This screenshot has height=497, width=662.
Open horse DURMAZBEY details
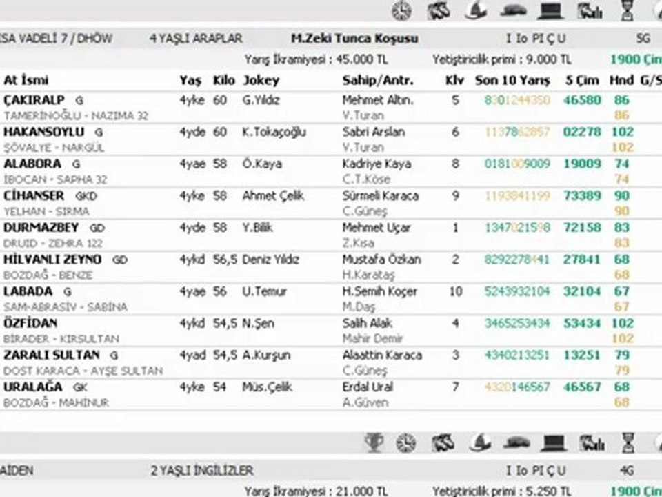(x=41, y=227)
